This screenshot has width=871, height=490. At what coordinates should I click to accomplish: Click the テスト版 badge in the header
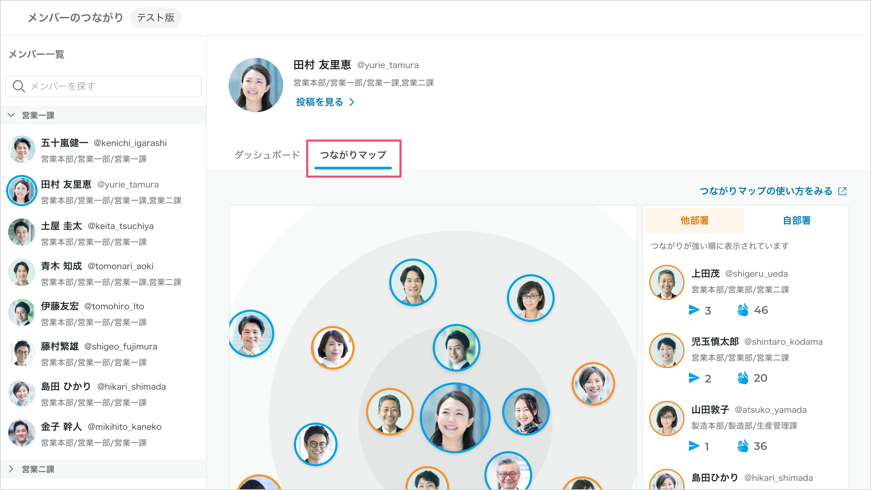[156, 18]
